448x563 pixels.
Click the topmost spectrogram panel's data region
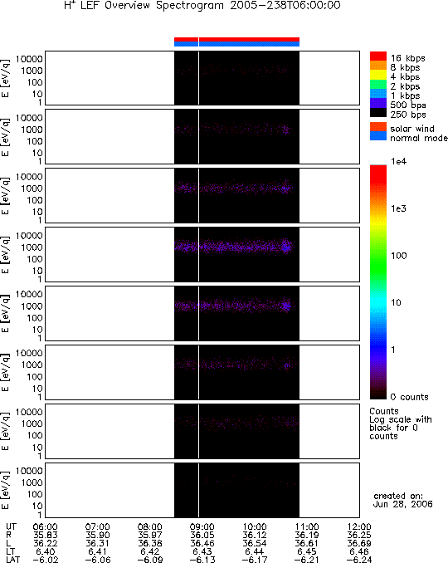[x=236, y=78]
